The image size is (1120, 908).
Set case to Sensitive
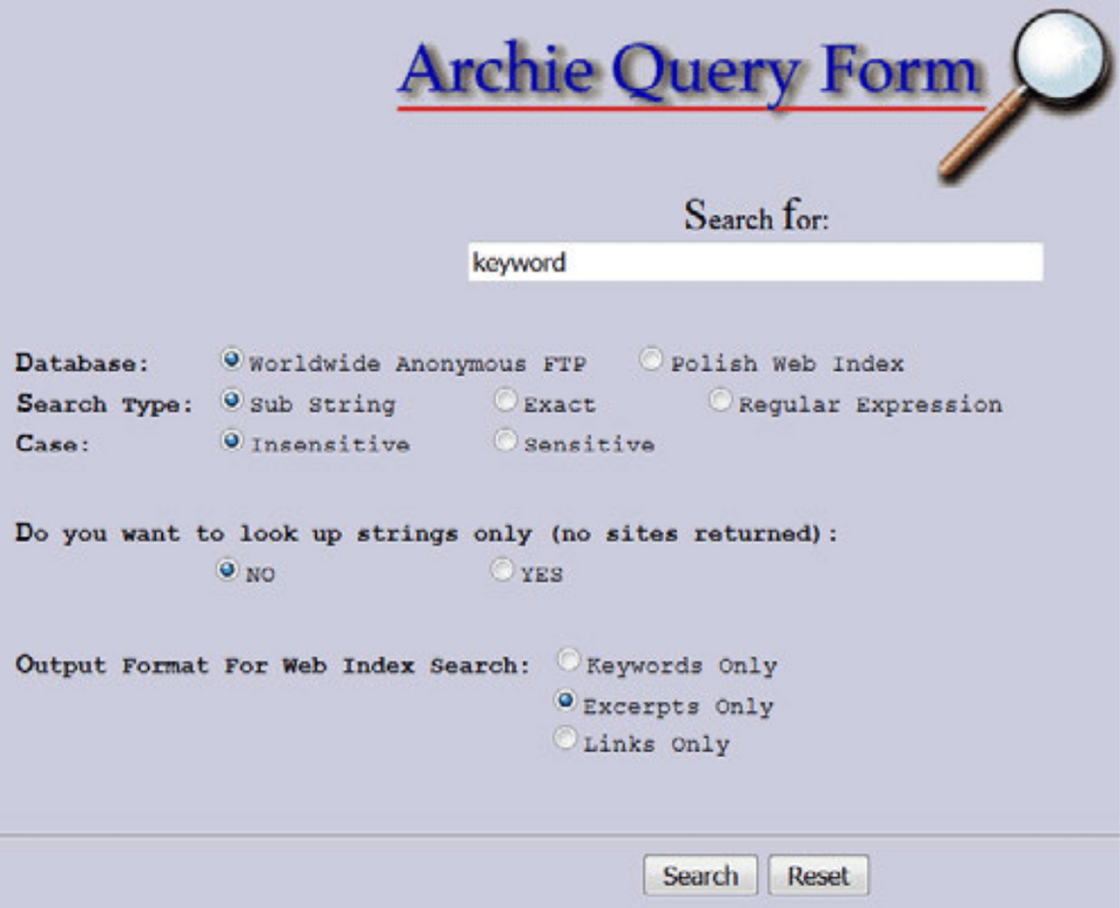(506, 442)
